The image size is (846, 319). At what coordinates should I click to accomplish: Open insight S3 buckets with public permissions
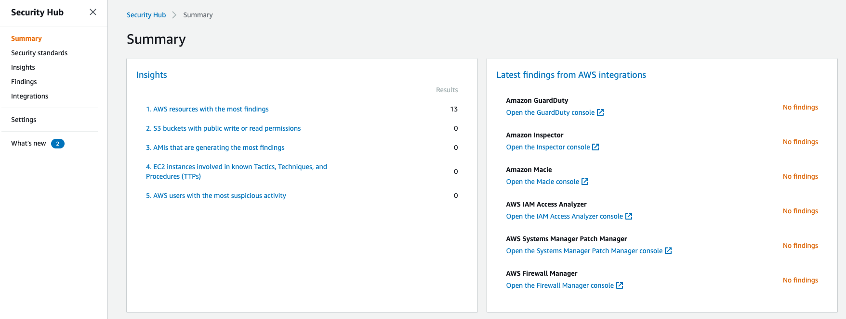(224, 128)
